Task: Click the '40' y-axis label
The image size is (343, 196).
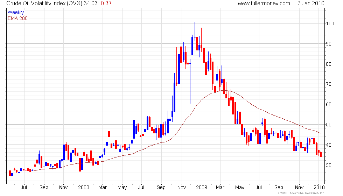Action: [329, 145]
